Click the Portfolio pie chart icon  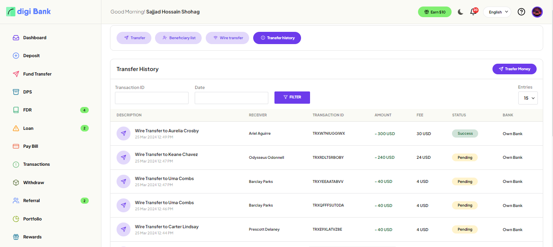pyautogui.click(x=16, y=219)
